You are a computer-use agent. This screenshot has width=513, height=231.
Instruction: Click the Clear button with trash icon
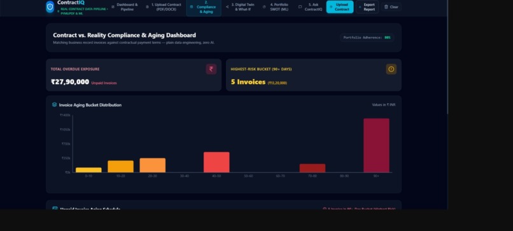(x=391, y=7)
